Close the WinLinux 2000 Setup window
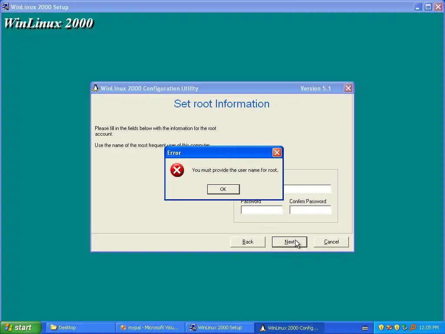445x334 pixels. coord(438,7)
